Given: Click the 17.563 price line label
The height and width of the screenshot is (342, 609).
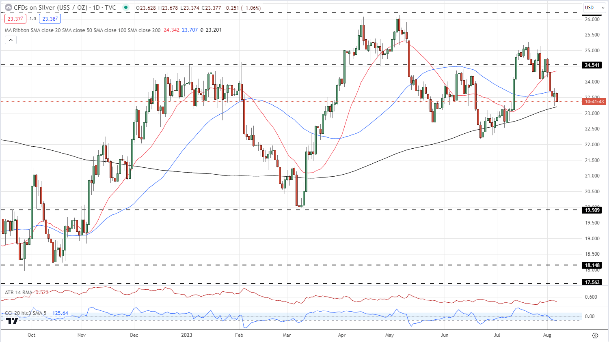Looking at the screenshot, I should point(593,282).
